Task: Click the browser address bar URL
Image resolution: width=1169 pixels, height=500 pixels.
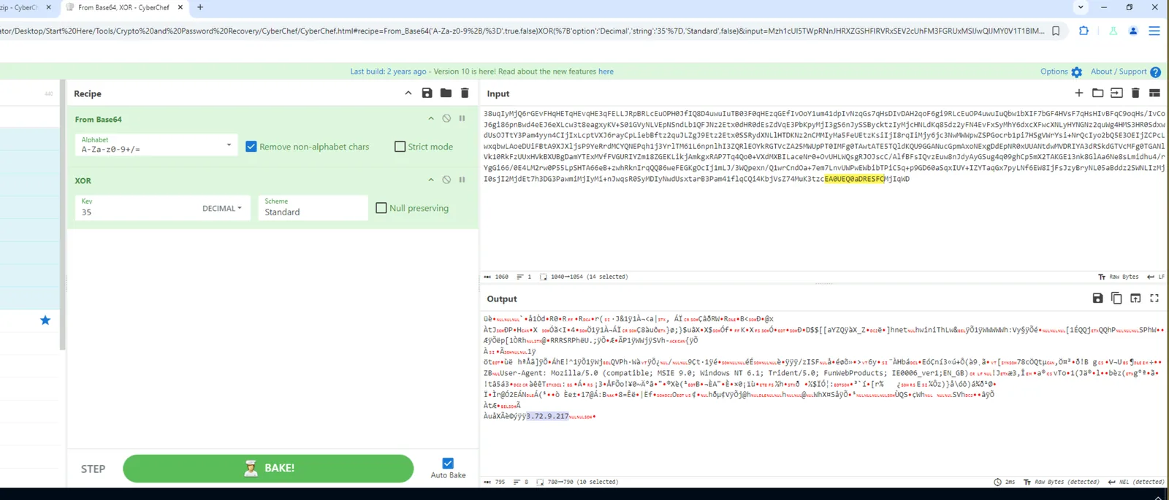Action: coord(522,31)
